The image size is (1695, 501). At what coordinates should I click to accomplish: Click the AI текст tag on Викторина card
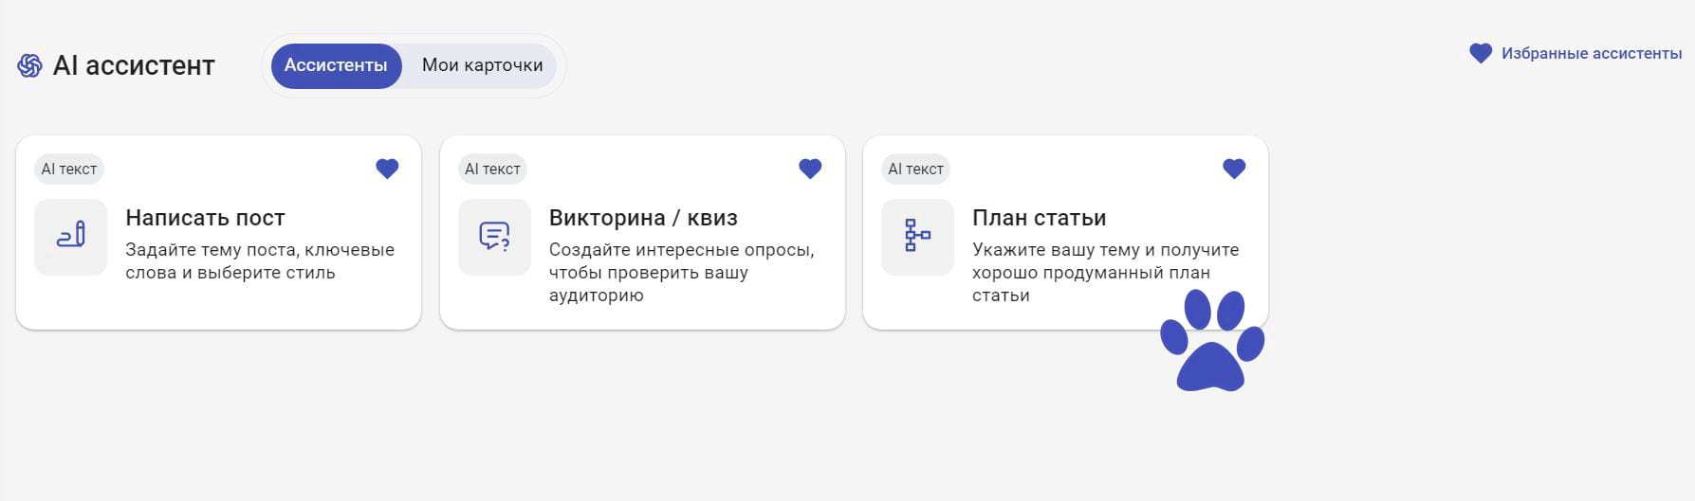(492, 169)
